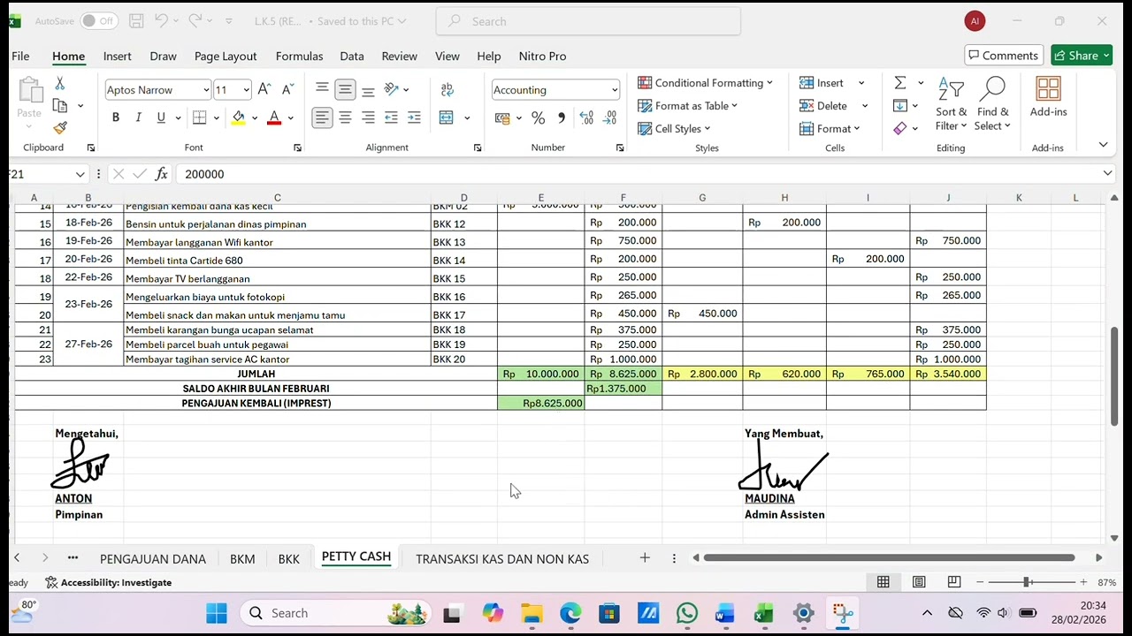This screenshot has width=1132, height=636.
Task: Click the Decrease Decimal icon
Action: (609, 117)
